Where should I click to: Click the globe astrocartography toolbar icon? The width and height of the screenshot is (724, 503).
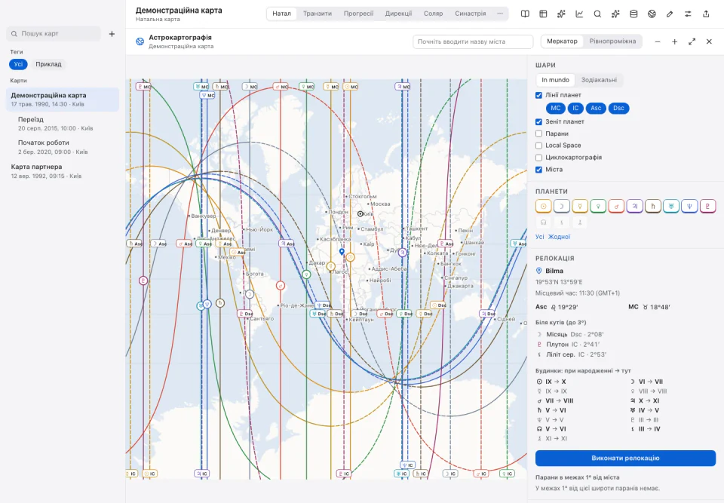click(652, 14)
